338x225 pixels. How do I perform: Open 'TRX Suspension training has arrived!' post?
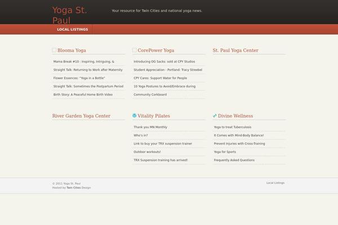(161, 160)
